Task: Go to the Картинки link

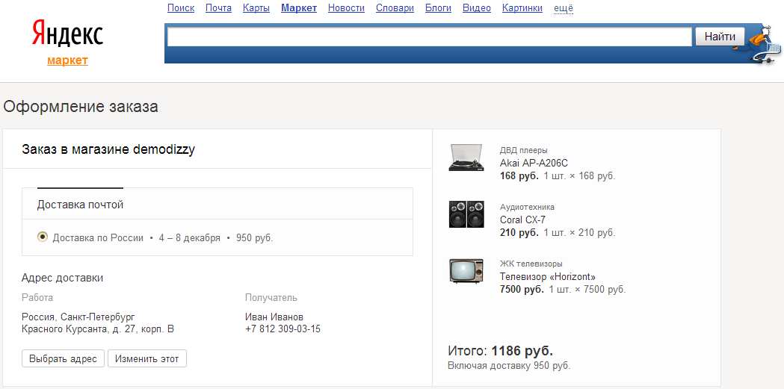Action: (x=522, y=8)
